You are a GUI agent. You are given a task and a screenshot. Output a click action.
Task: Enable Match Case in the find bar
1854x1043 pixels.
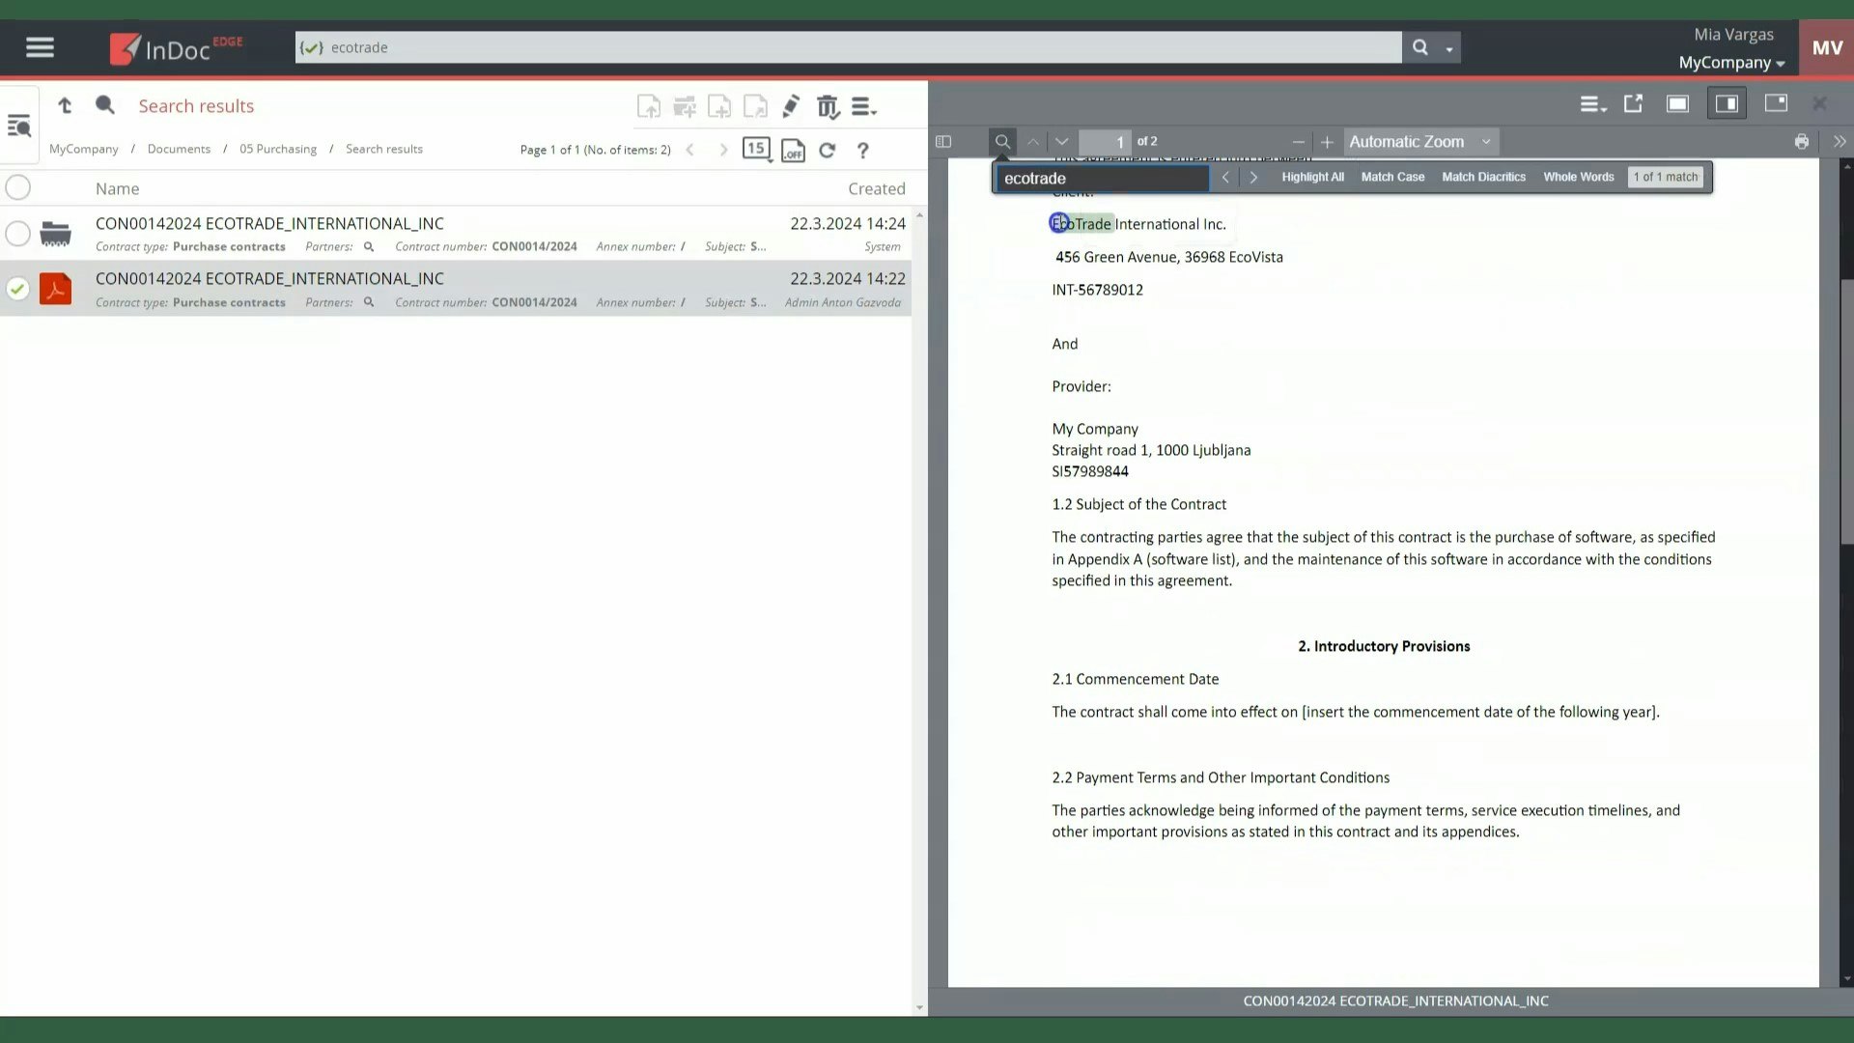point(1391,177)
